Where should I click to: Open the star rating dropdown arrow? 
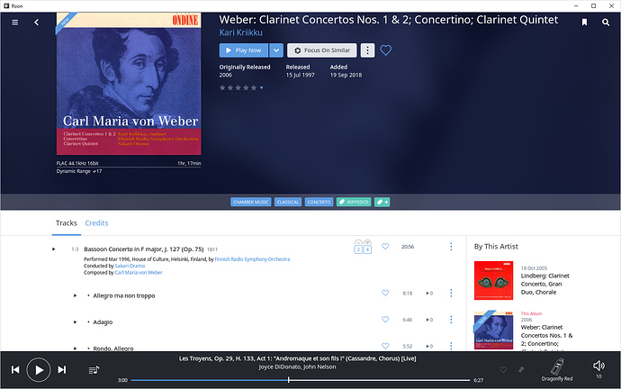tap(261, 88)
